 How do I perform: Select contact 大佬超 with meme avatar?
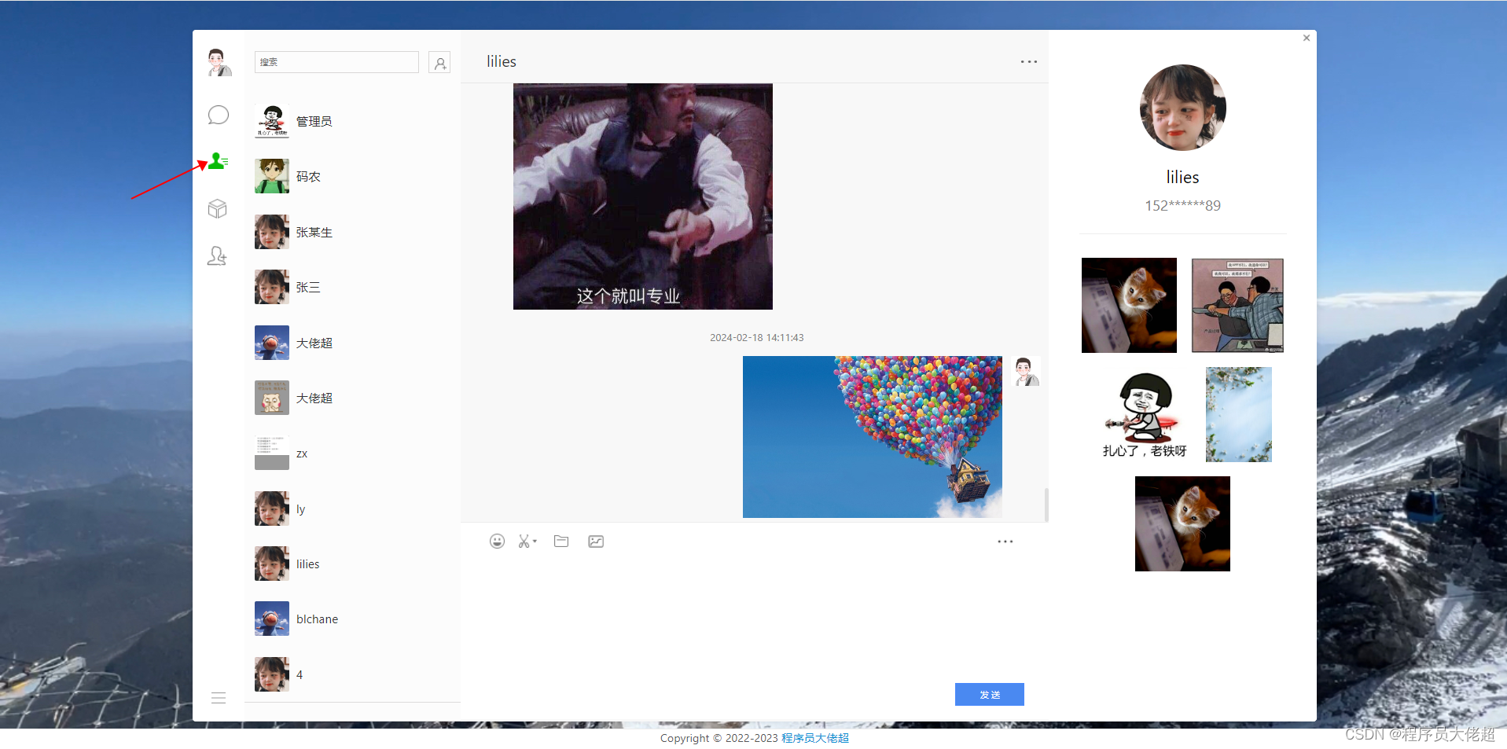click(352, 398)
